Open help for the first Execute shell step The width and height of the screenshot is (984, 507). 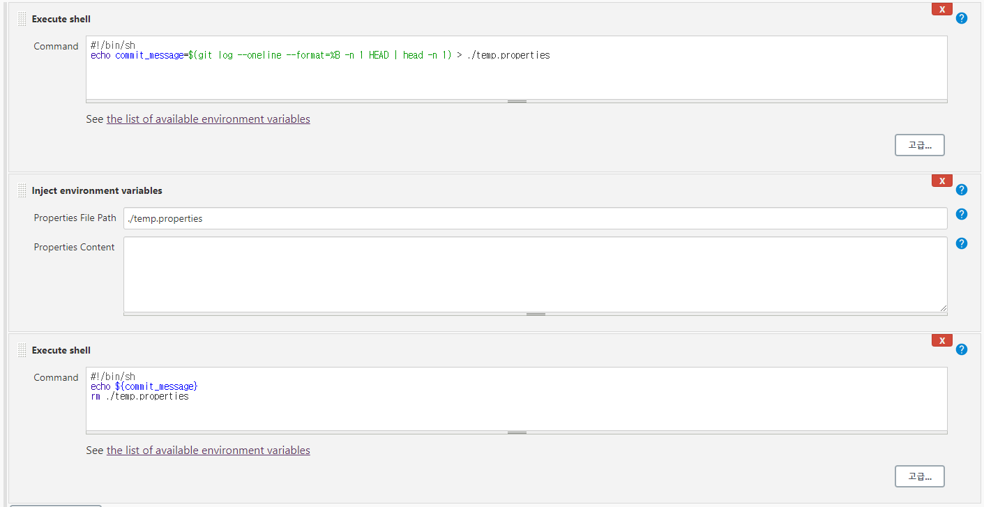coord(962,18)
